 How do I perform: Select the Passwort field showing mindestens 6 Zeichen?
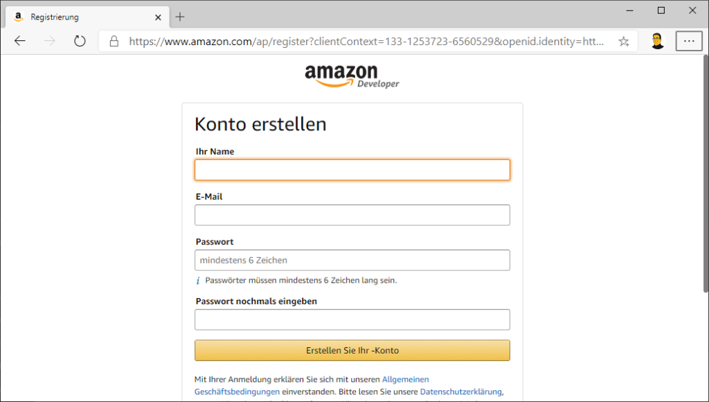pyautogui.click(x=352, y=260)
